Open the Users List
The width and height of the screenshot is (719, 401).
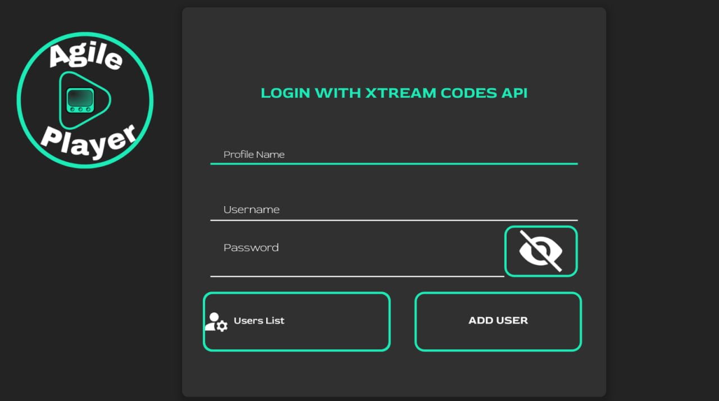296,321
